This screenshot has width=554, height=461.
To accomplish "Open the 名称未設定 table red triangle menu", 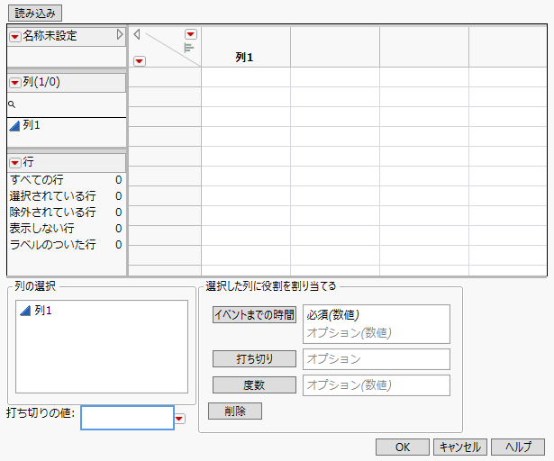I will [x=14, y=36].
